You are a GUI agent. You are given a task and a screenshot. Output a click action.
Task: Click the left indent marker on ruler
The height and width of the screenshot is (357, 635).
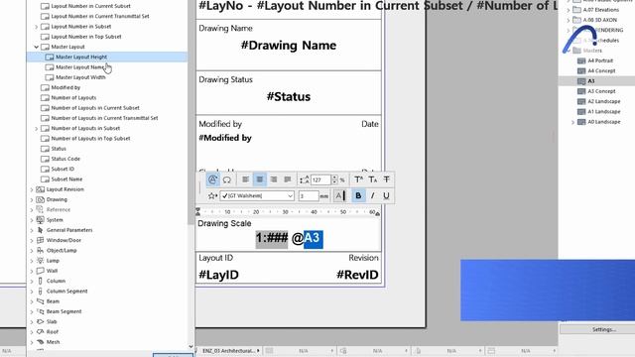coord(198,211)
